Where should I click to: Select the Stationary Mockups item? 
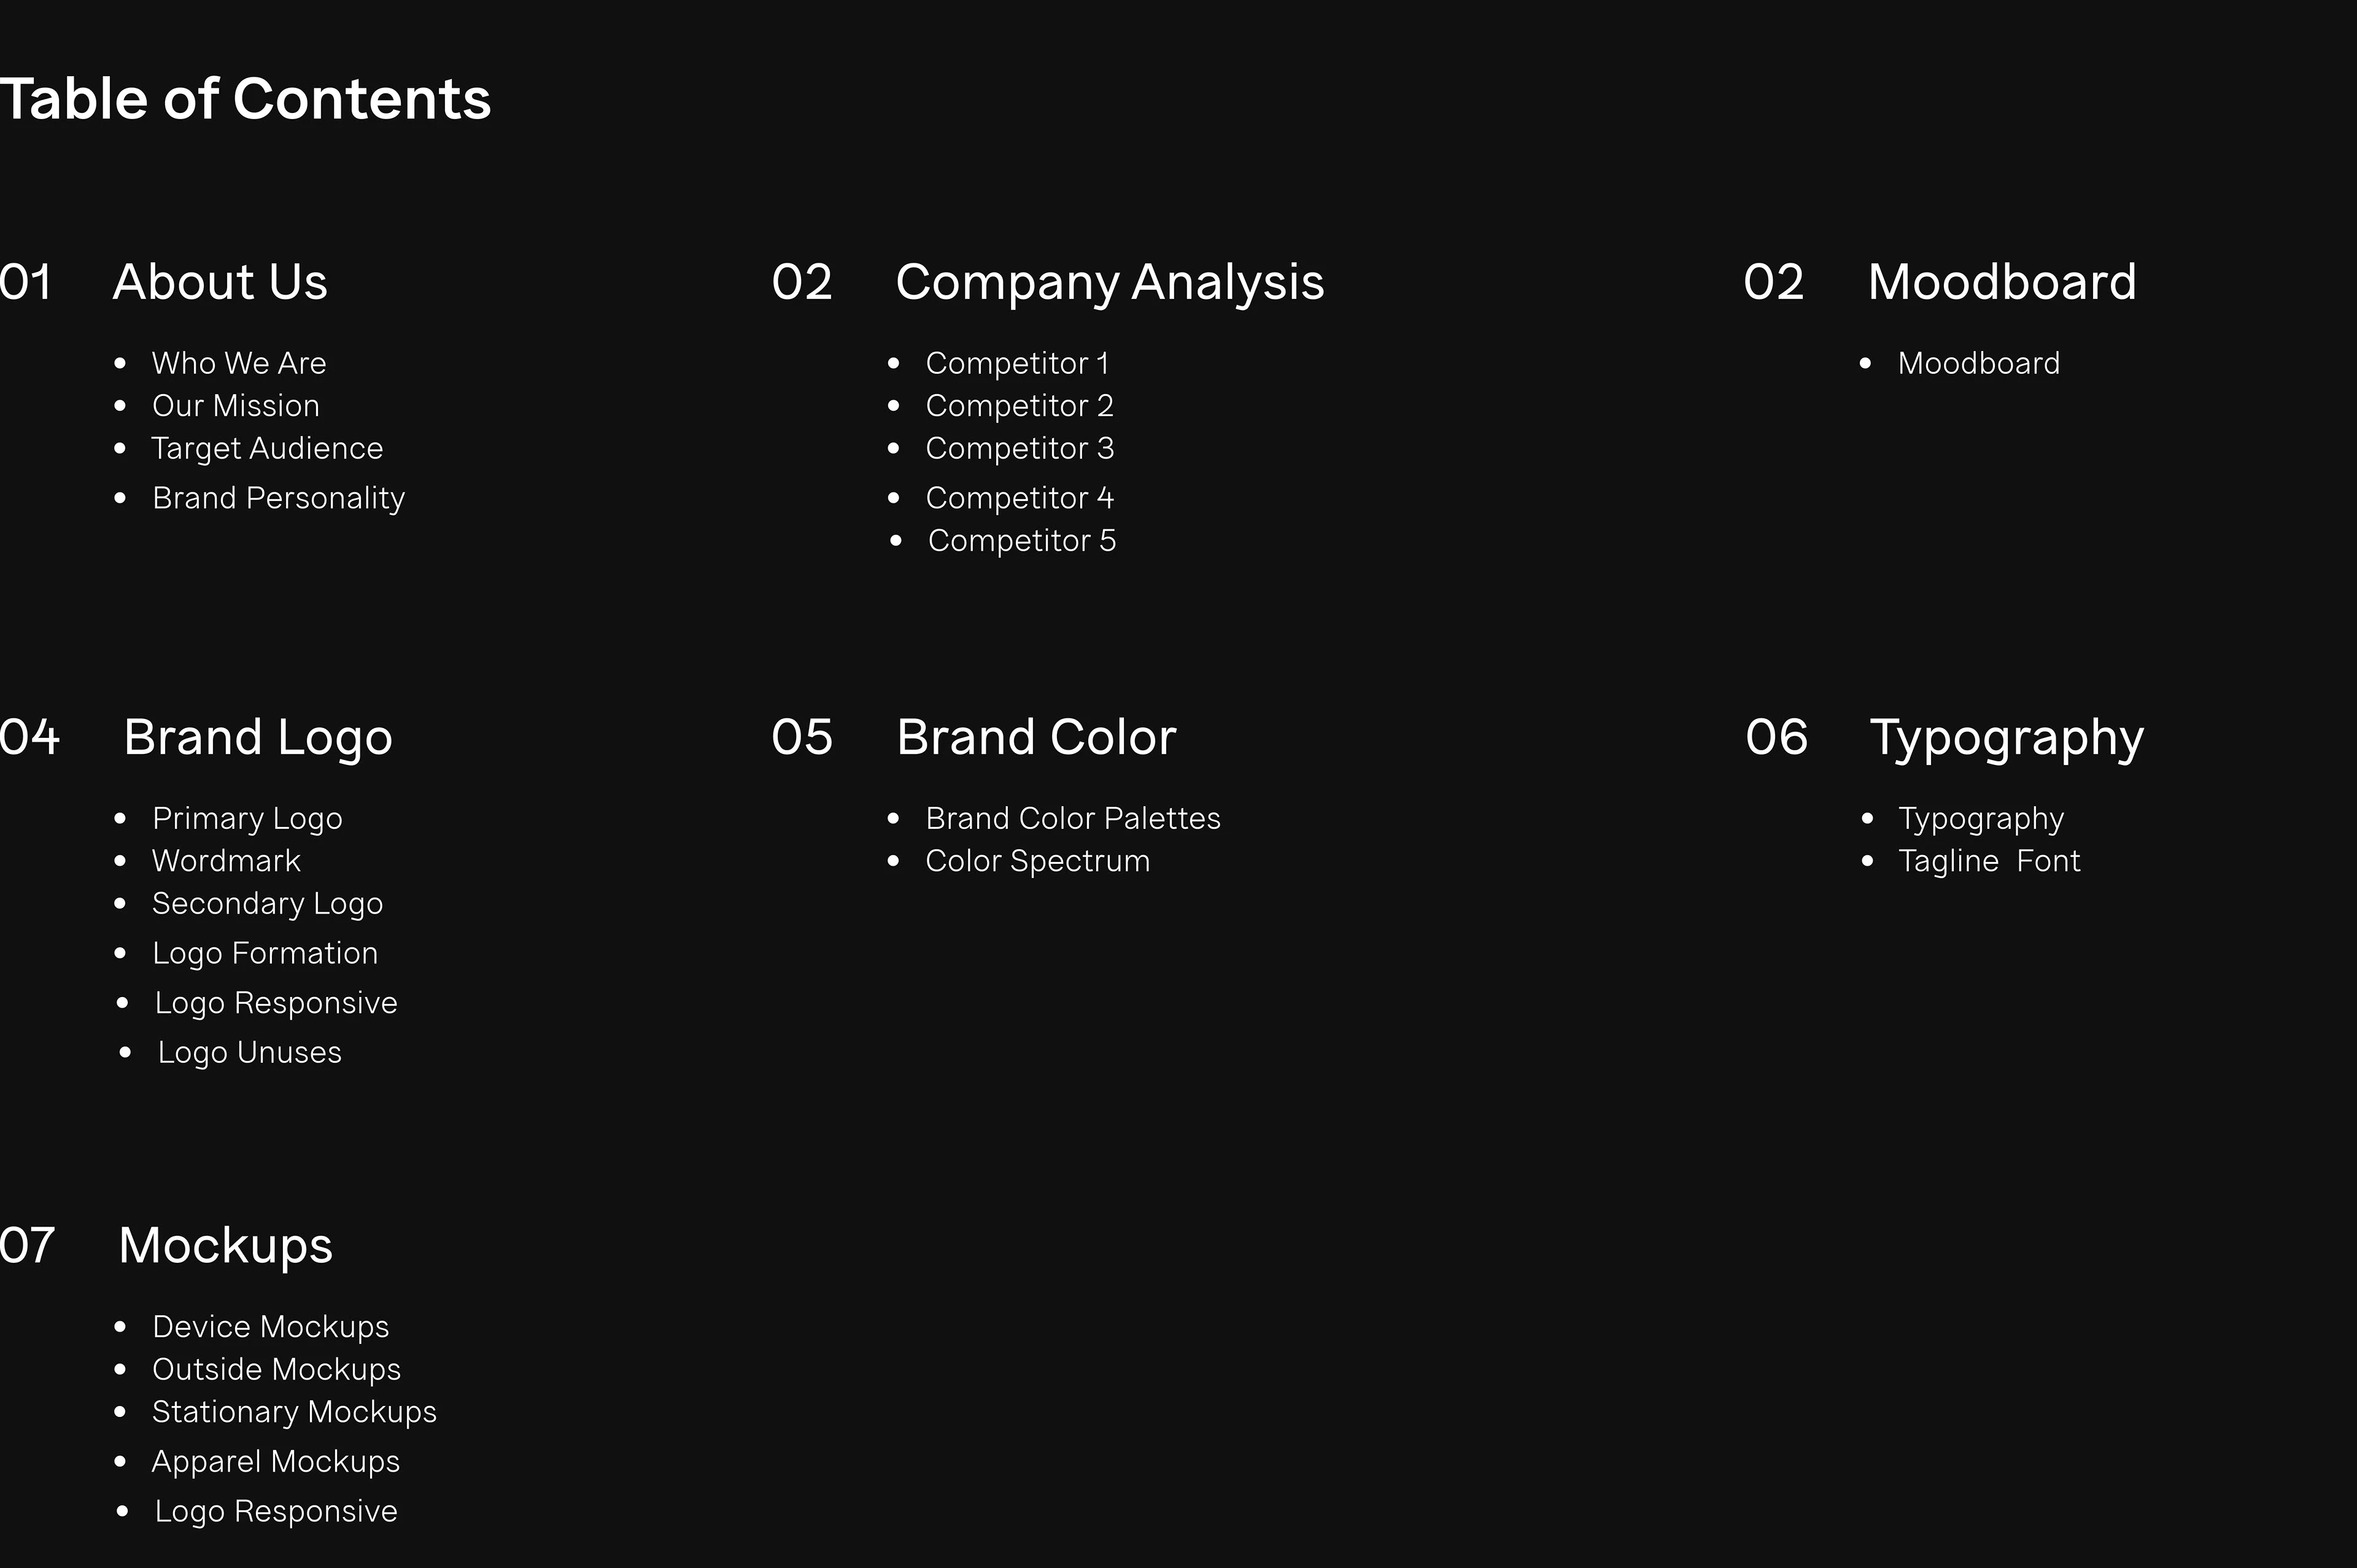pos(294,1412)
